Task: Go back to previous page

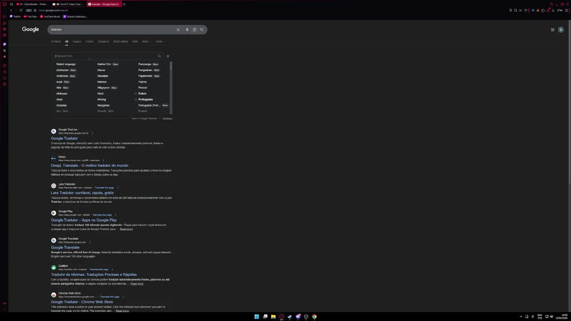Action: tap(11, 10)
